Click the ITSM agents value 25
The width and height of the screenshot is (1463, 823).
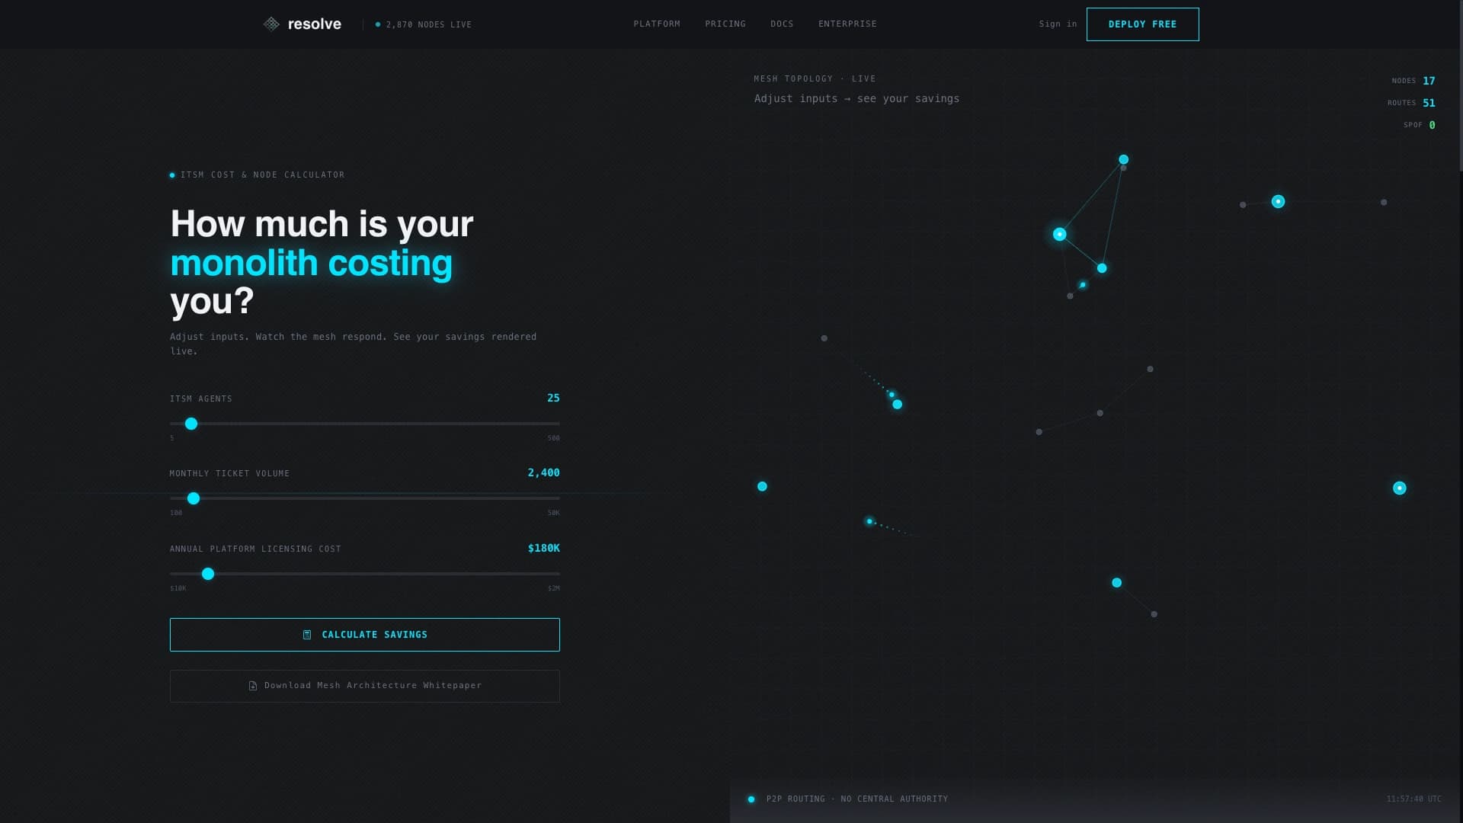(x=553, y=398)
